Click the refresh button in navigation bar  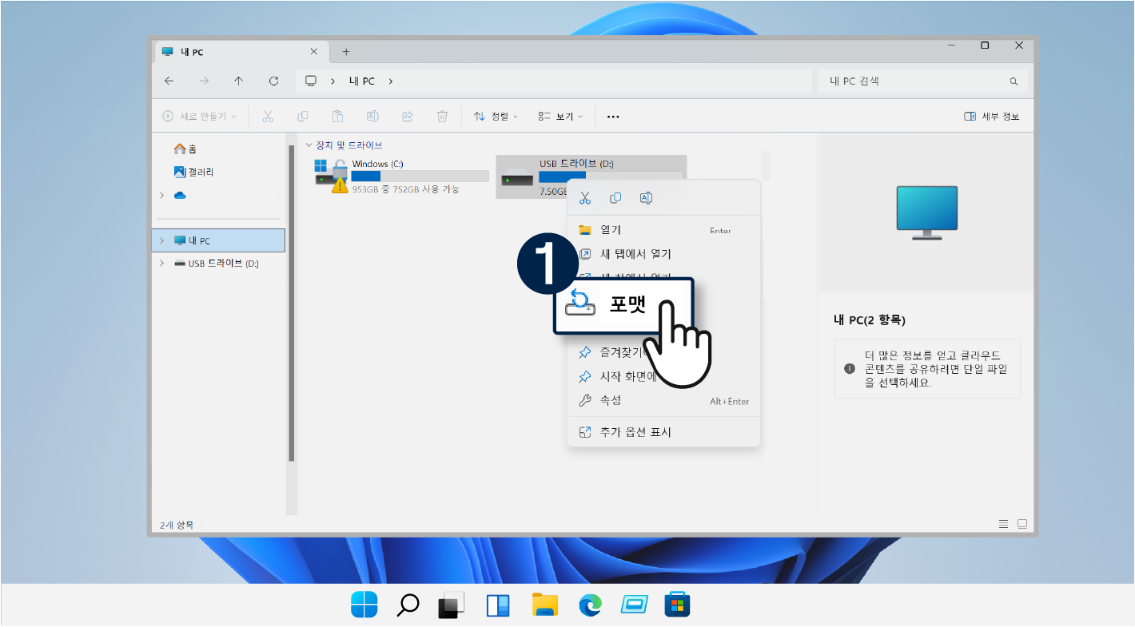click(273, 81)
